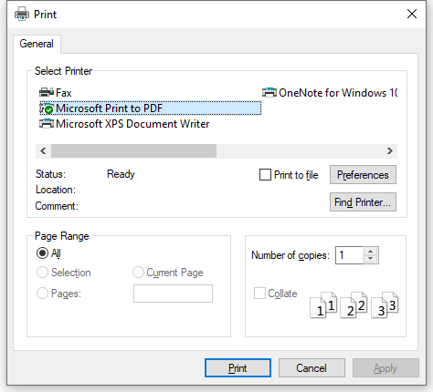Image resolution: width=433 pixels, height=392 pixels.
Task: Focus the Number of copies field
Action: click(350, 255)
